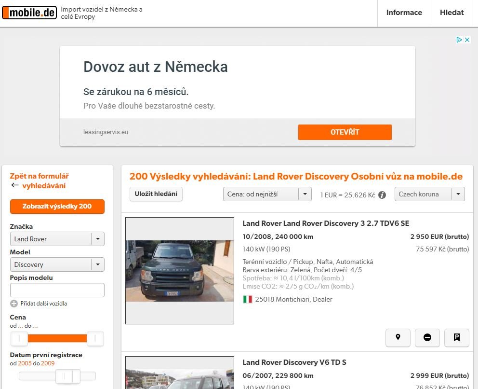Open the Značka Land Rover dropdown

(x=57, y=239)
